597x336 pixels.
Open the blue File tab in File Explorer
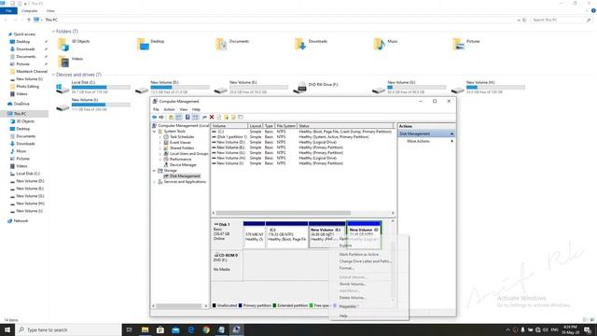pyautogui.click(x=8, y=11)
